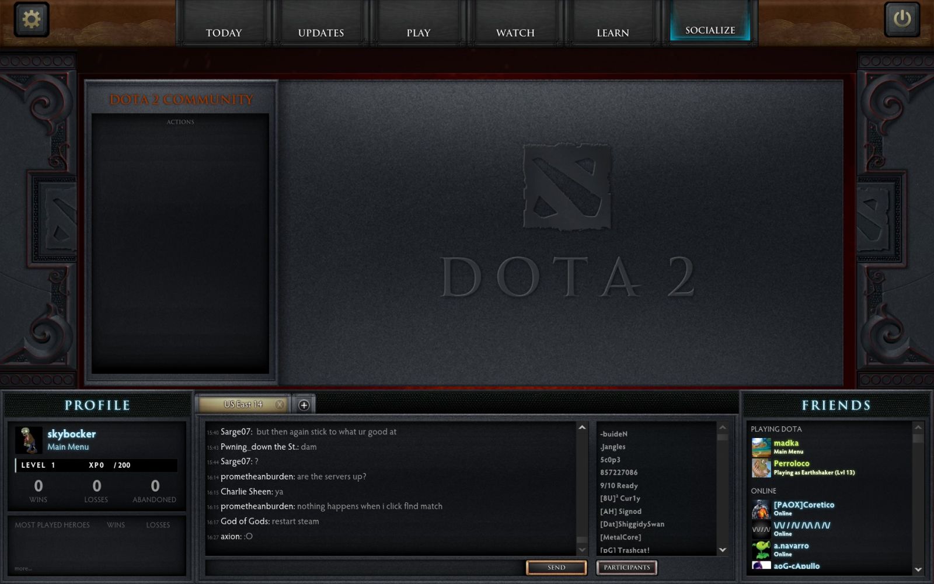
Task: Click the power quit icon
Action: (902, 19)
